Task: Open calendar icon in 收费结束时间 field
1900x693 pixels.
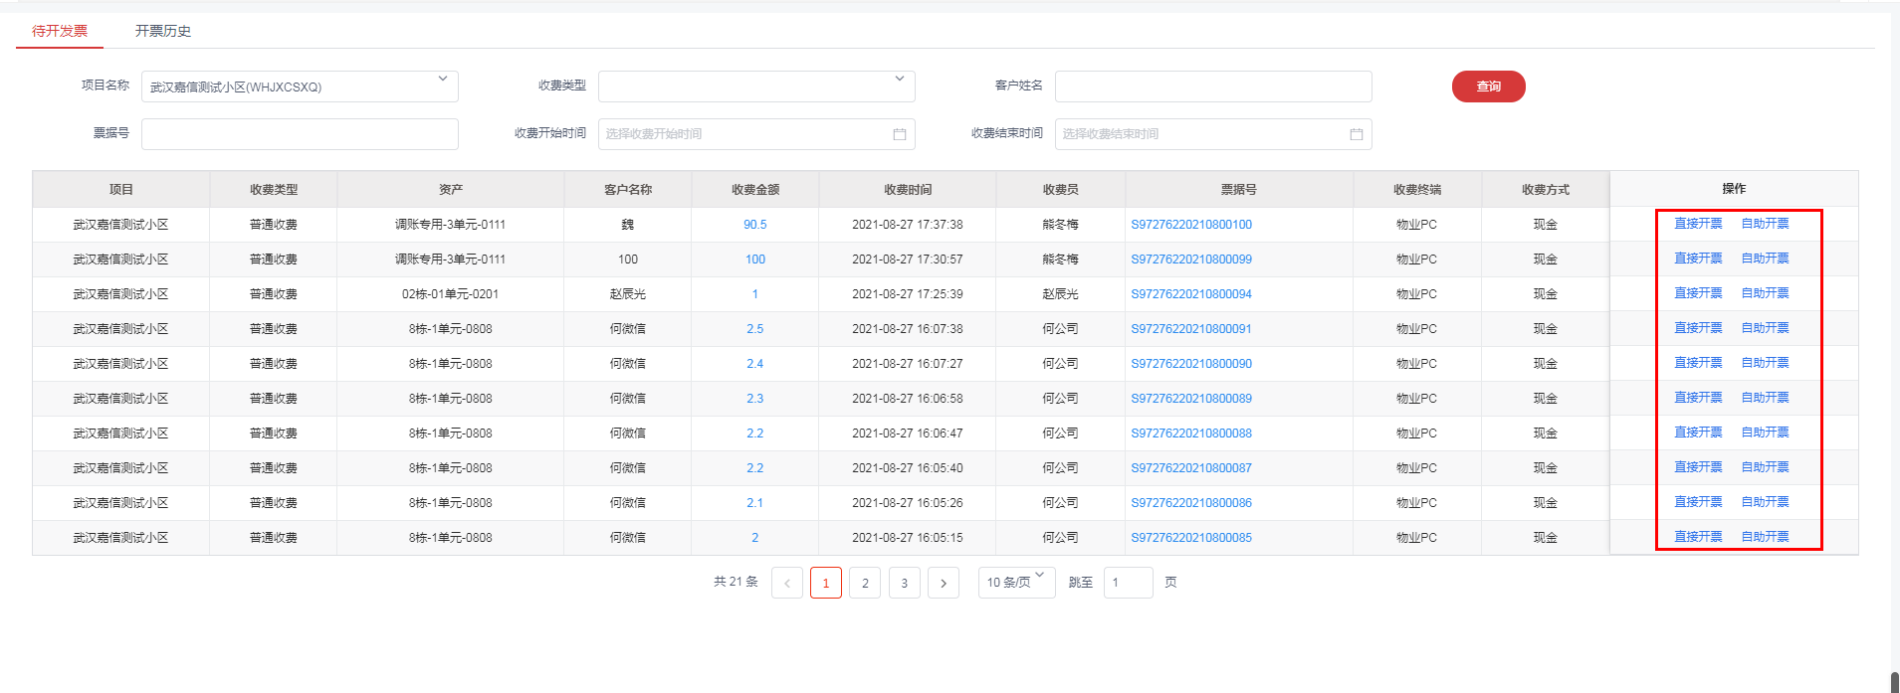Action: [1356, 134]
